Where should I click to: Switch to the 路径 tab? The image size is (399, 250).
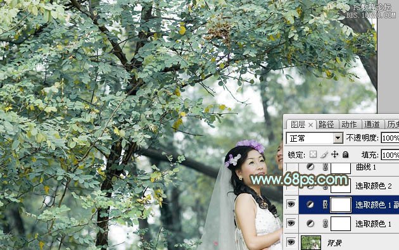tap(326, 124)
